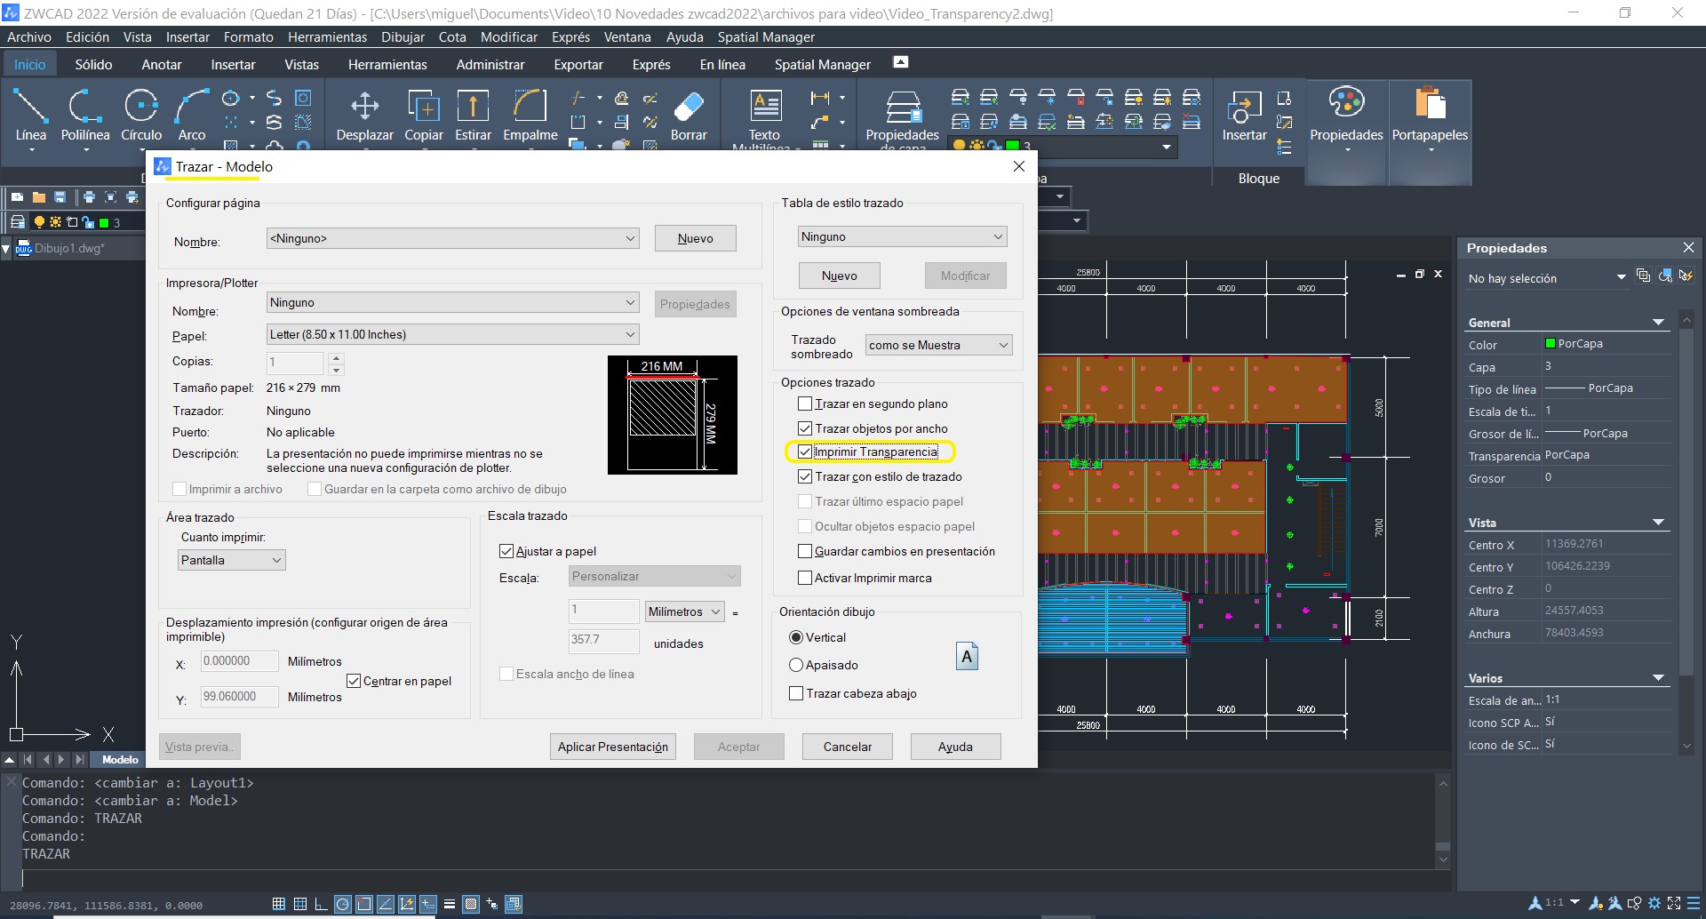Open the Herramientas menu in menu bar

click(327, 37)
